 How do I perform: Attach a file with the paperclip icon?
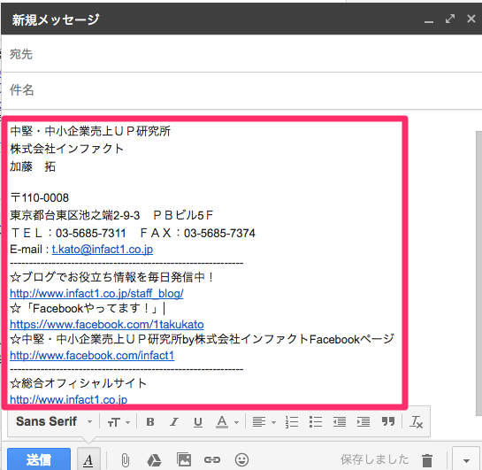point(126,460)
